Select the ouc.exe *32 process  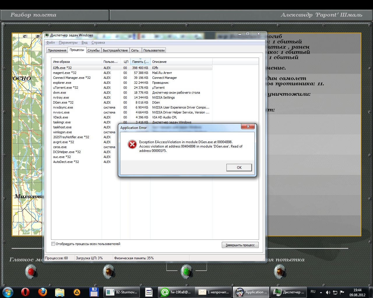click(x=85, y=157)
